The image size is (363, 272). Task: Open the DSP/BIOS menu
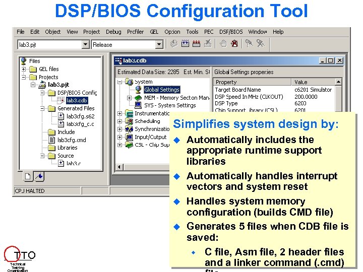click(231, 32)
